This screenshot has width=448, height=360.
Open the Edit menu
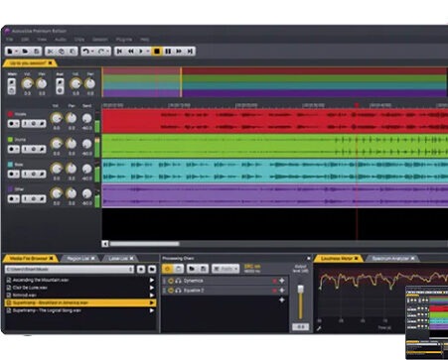[x=25, y=40]
